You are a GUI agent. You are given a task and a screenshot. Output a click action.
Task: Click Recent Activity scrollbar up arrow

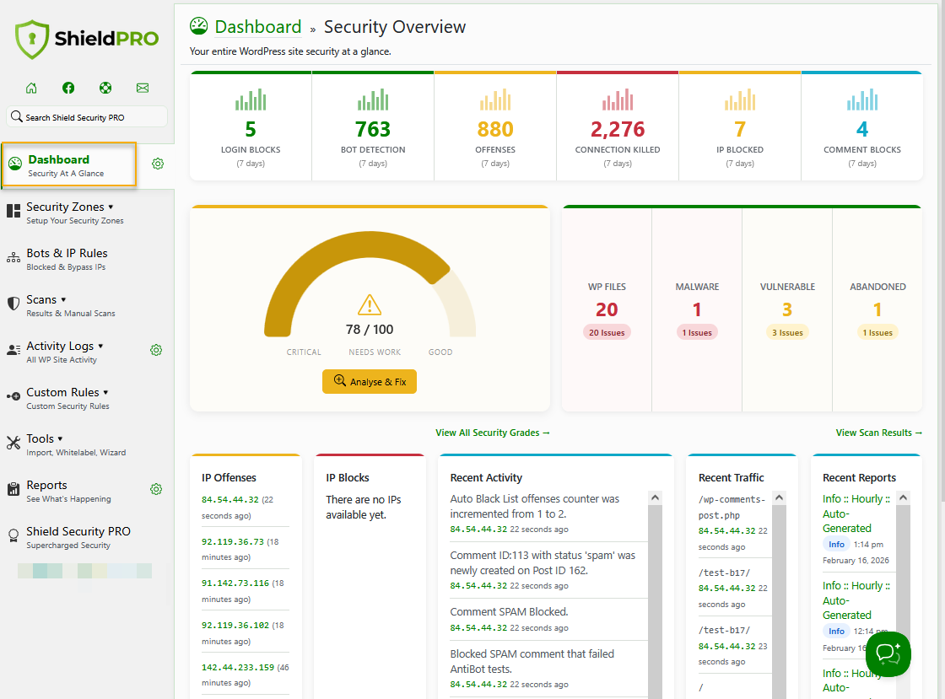point(655,498)
